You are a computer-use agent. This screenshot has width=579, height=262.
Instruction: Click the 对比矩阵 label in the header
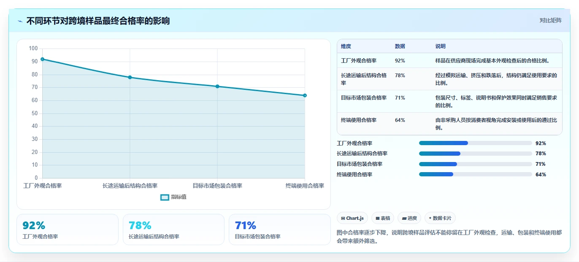(x=551, y=20)
